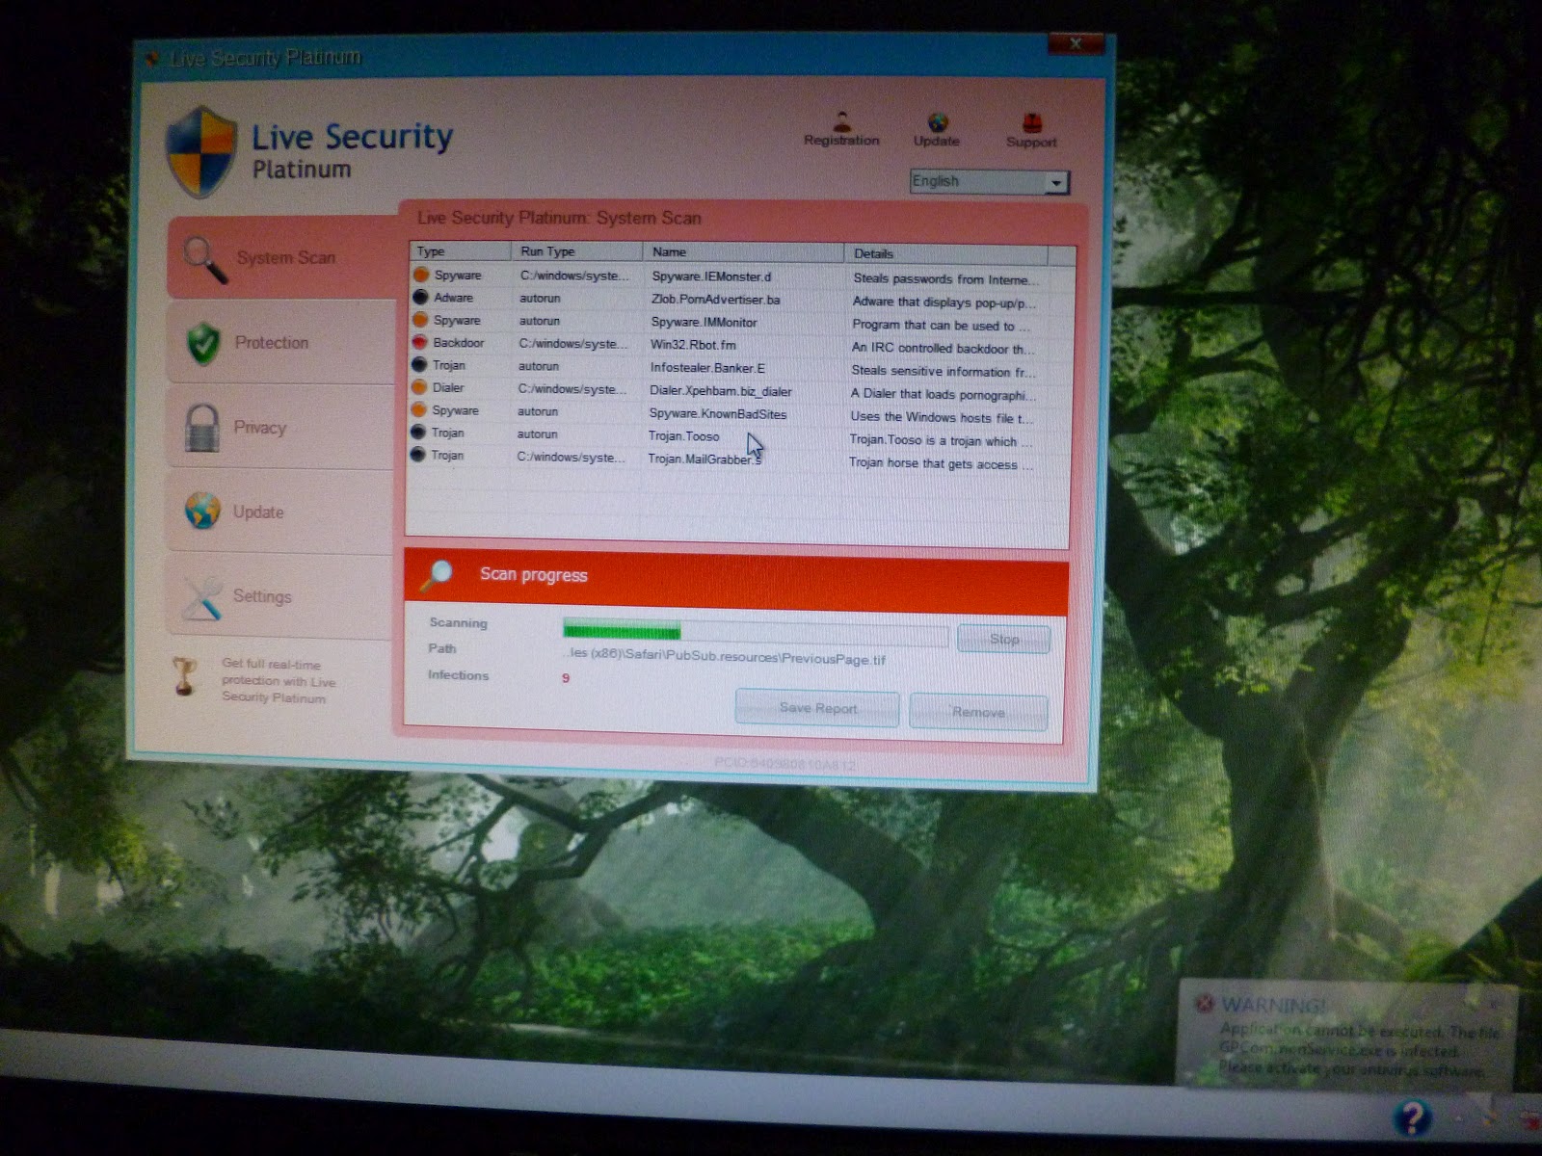Click the icon beside Spyware.KnownBadSites row
This screenshot has width=1542, height=1156.
(418, 409)
